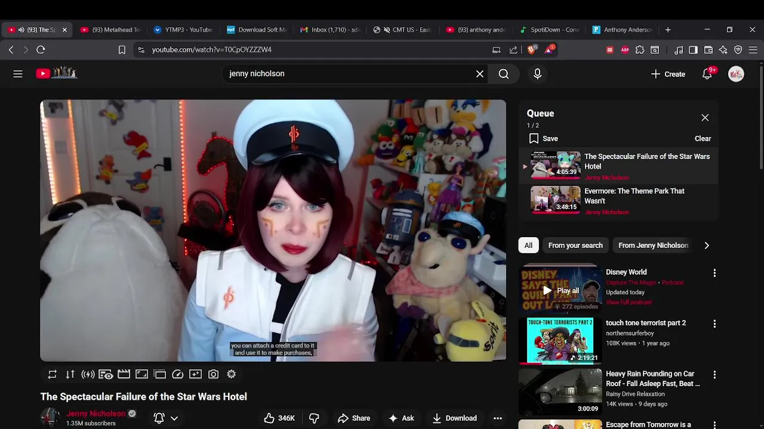Open more actions three-dot menu below video
Image resolution: width=764 pixels, height=429 pixels.
click(x=498, y=418)
